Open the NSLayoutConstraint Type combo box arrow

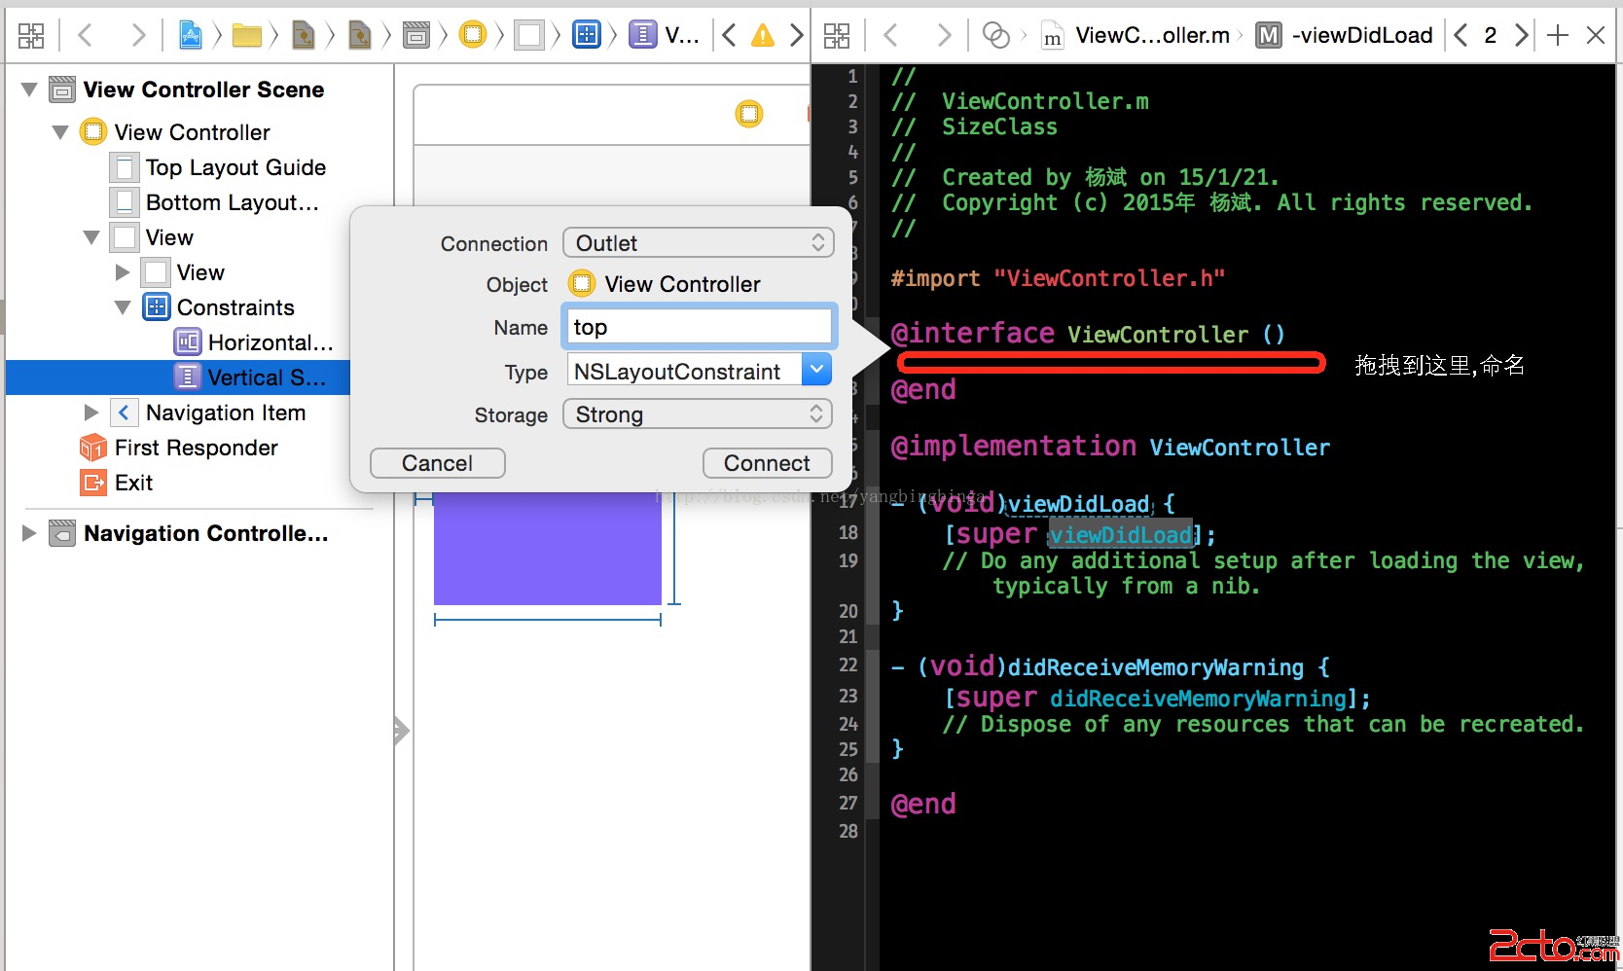pyautogui.click(x=816, y=370)
